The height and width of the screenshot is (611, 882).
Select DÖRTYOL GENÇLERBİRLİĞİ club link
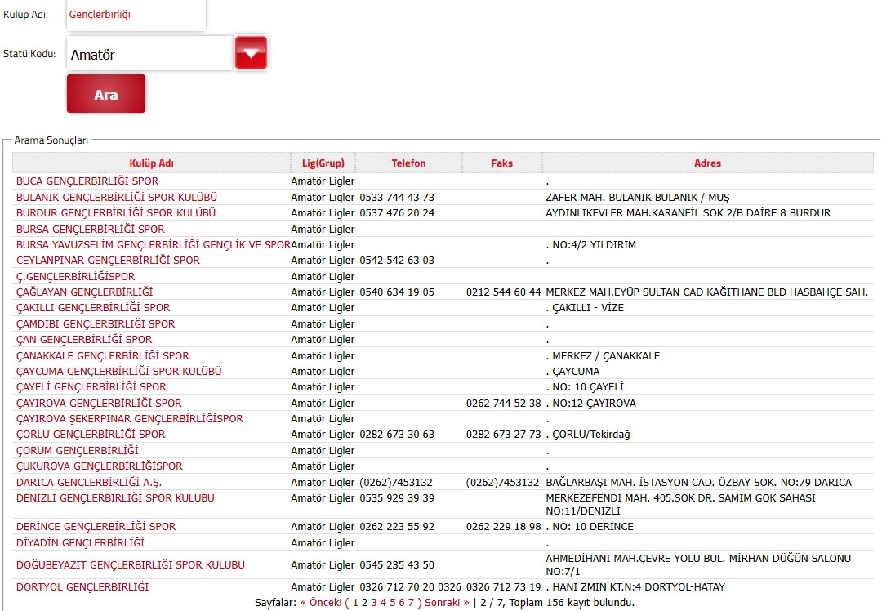coord(82,587)
